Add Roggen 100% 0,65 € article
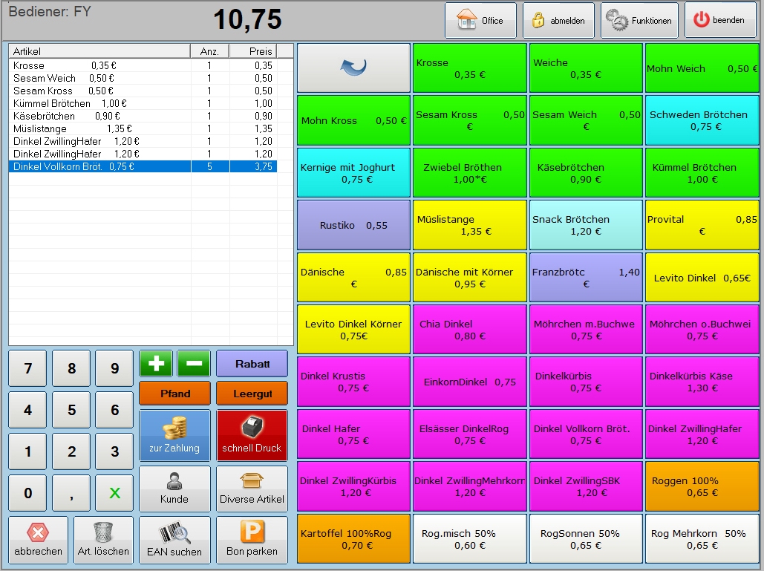 (x=702, y=486)
